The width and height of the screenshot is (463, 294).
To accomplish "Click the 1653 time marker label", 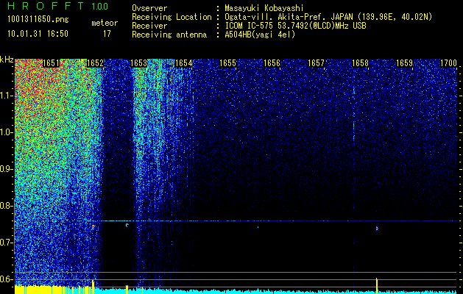I will point(139,63).
